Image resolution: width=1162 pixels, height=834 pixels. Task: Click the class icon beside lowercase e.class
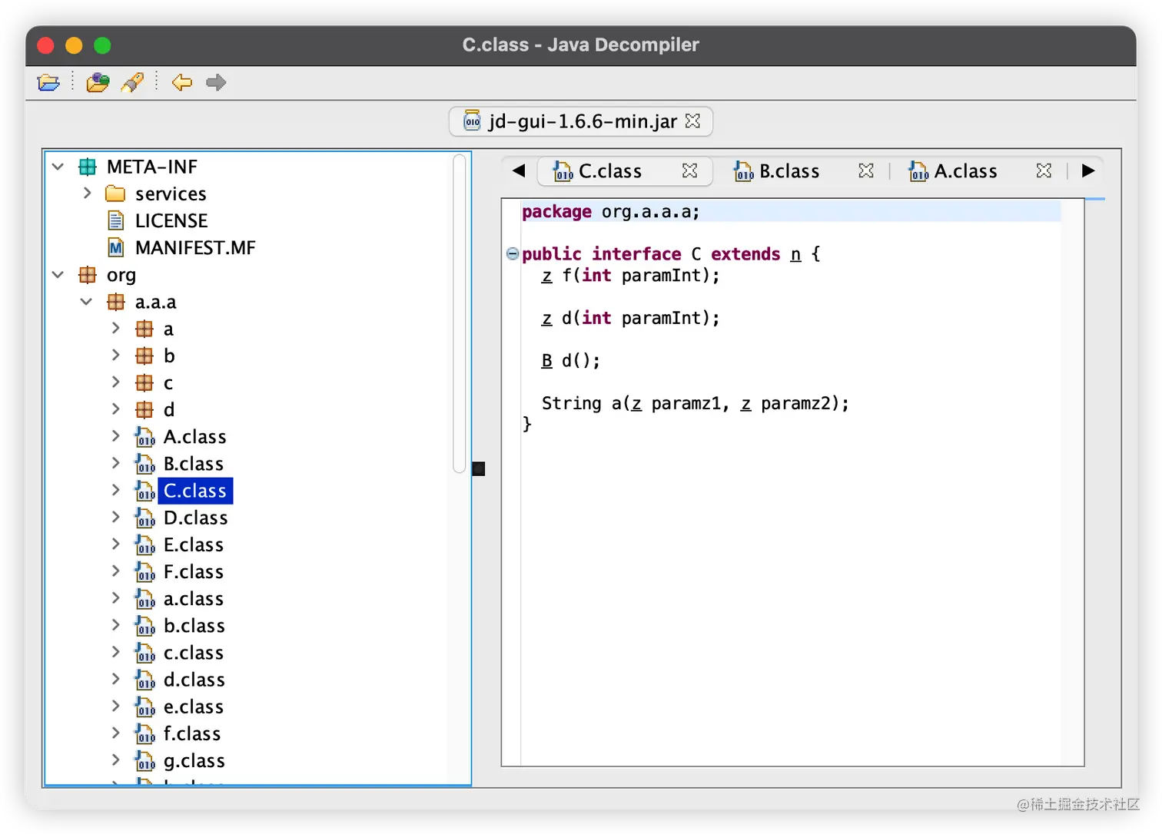(x=145, y=707)
